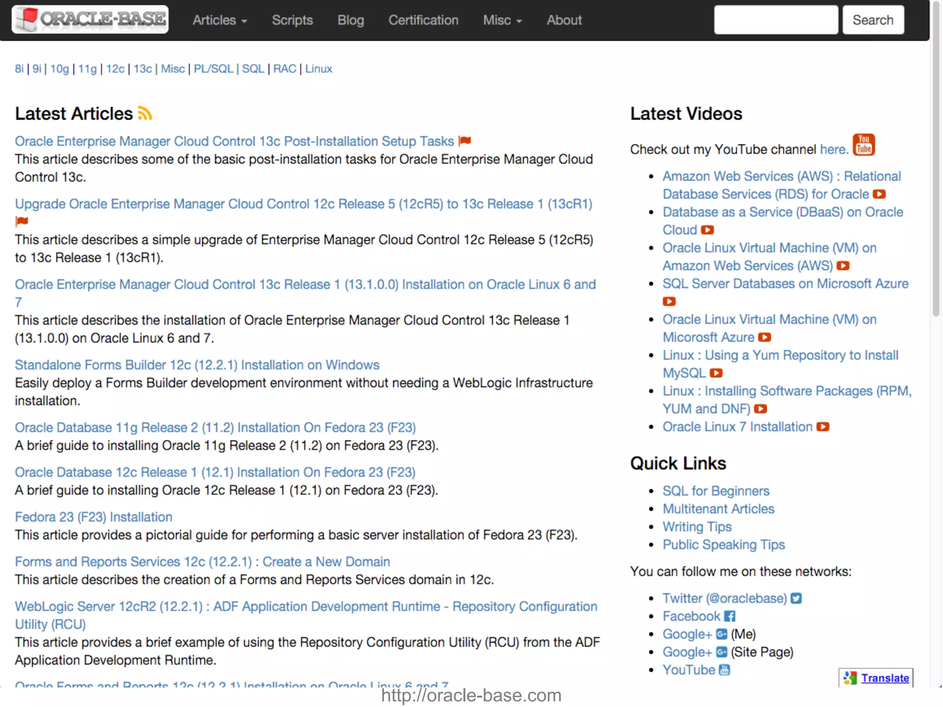Go to the Certification page
The width and height of the screenshot is (943, 707).
pyautogui.click(x=423, y=20)
